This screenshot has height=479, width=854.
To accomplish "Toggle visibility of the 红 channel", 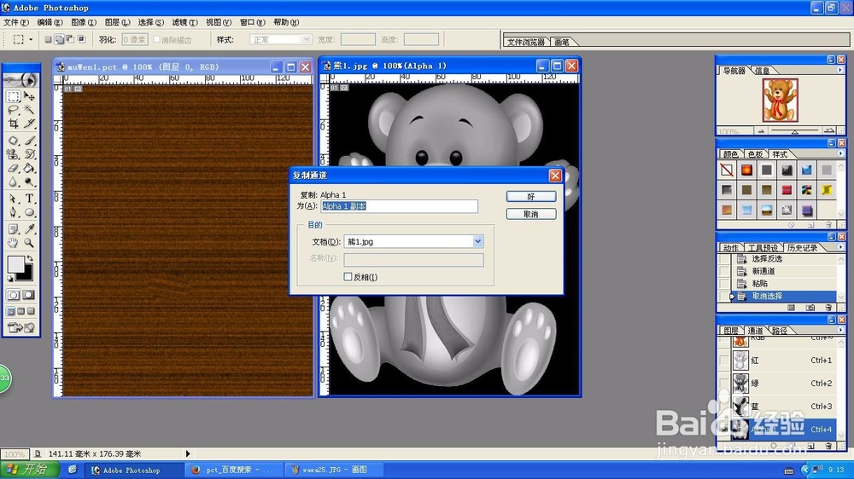I will point(724,360).
